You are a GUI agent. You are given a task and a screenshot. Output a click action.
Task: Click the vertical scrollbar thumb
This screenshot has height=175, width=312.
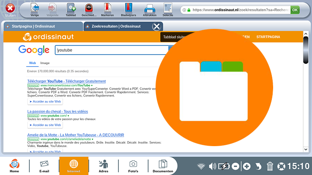(306, 50)
